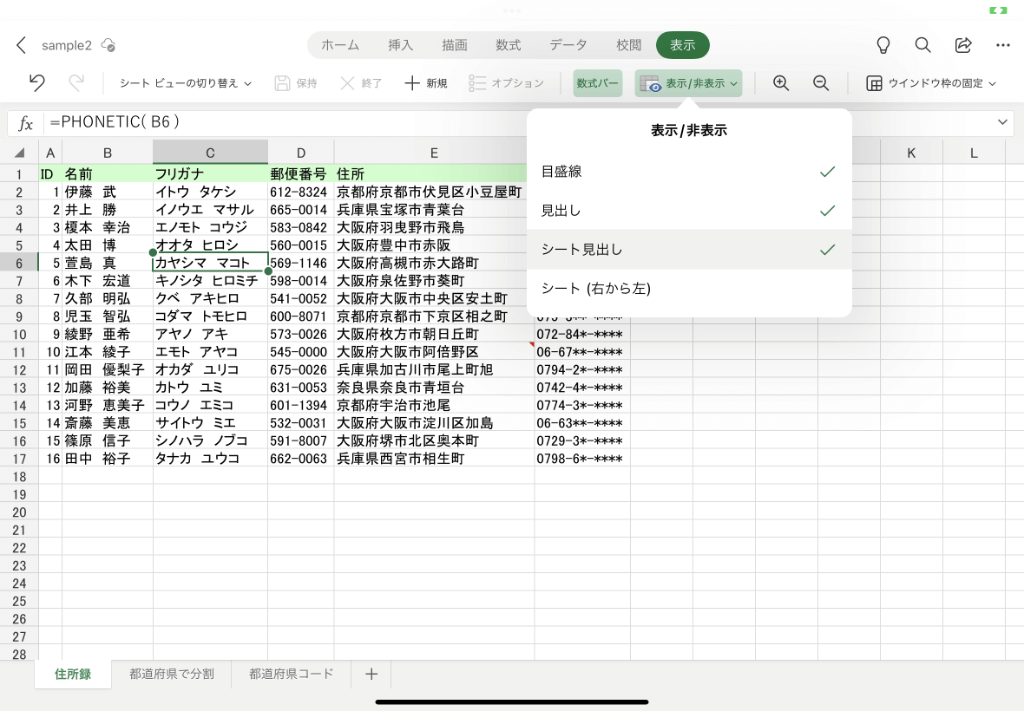Switch to the 校閲 tab
Screen dimensions: 1024x711
(x=628, y=45)
